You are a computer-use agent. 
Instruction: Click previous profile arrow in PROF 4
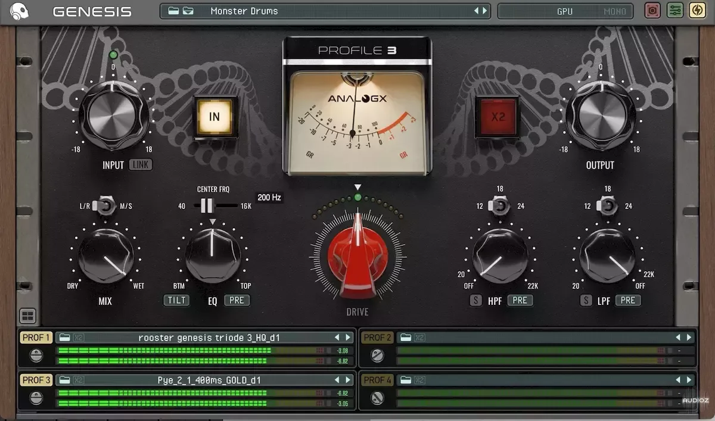pyautogui.click(x=678, y=380)
